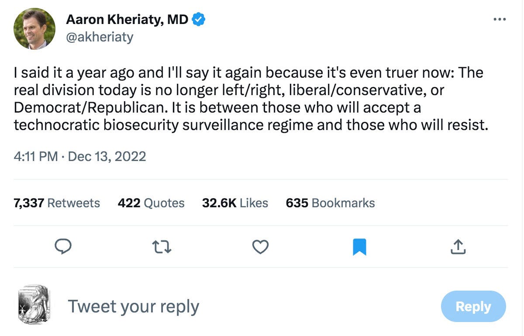This screenshot has height=336, width=524.
Task: Open Aaron Kheriaty's profile photo
Action: (35, 29)
